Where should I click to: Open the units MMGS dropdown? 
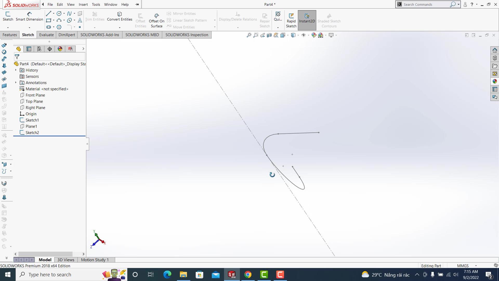(x=476, y=266)
